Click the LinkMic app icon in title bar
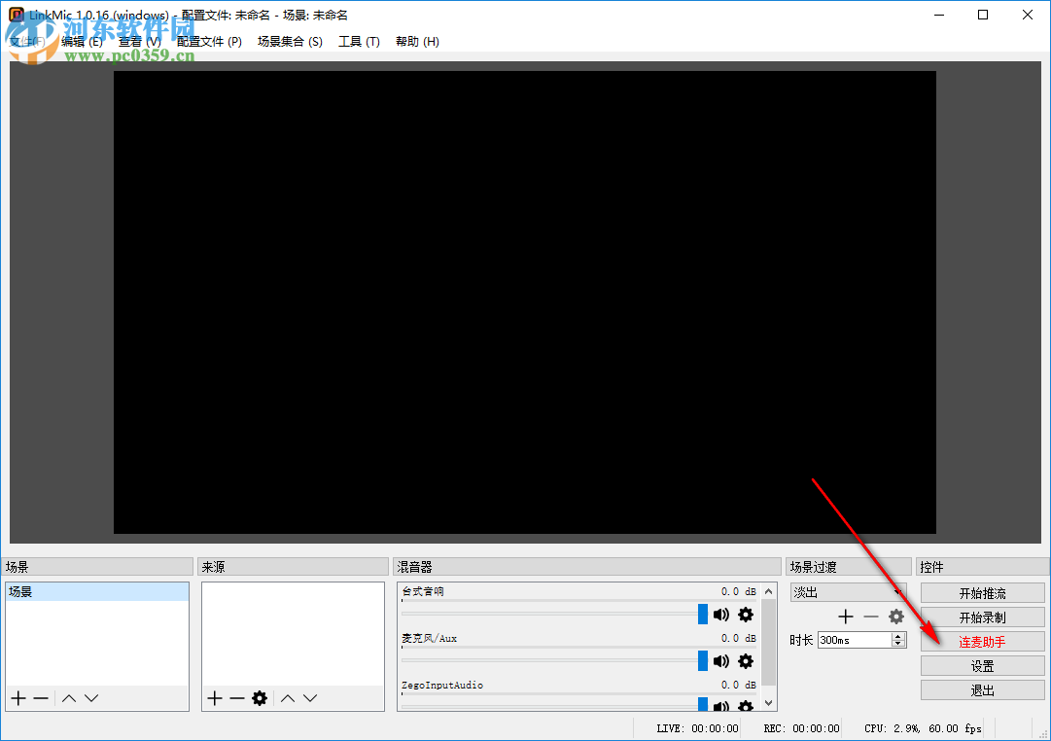Image resolution: width=1051 pixels, height=741 pixels. point(17,15)
